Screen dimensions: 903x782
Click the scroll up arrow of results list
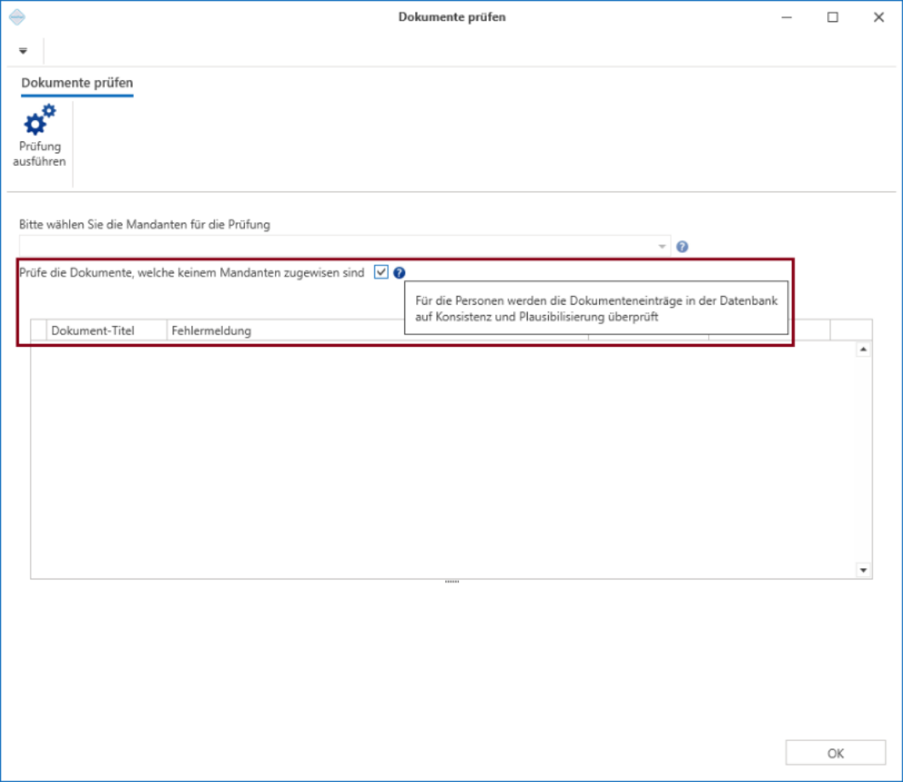coord(863,350)
